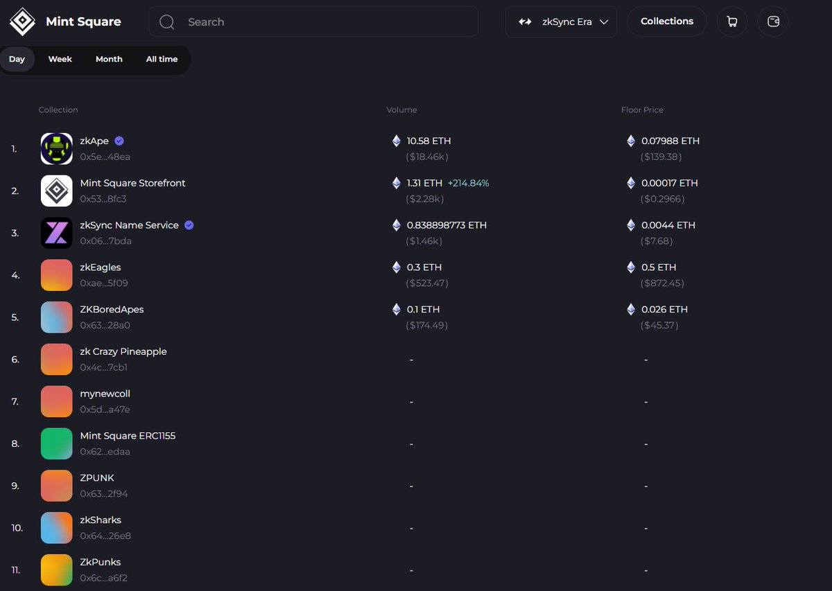832x591 pixels.
Task: Click the ETH icon beside 0.026 ETH floor
Action: pyautogui.click(x=631, y=310)
